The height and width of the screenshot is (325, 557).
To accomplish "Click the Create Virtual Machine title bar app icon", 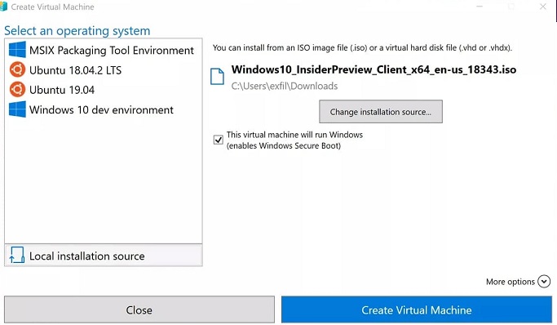I will click(x=3, y=7).
